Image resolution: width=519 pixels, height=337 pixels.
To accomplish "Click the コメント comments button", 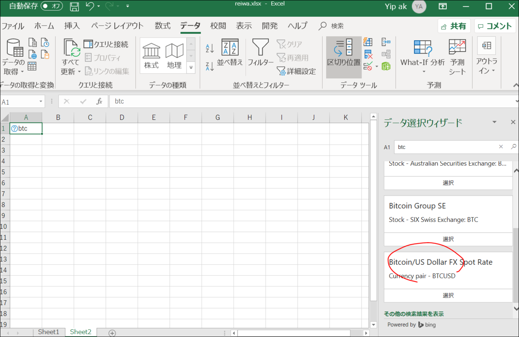I will (495, 26).
